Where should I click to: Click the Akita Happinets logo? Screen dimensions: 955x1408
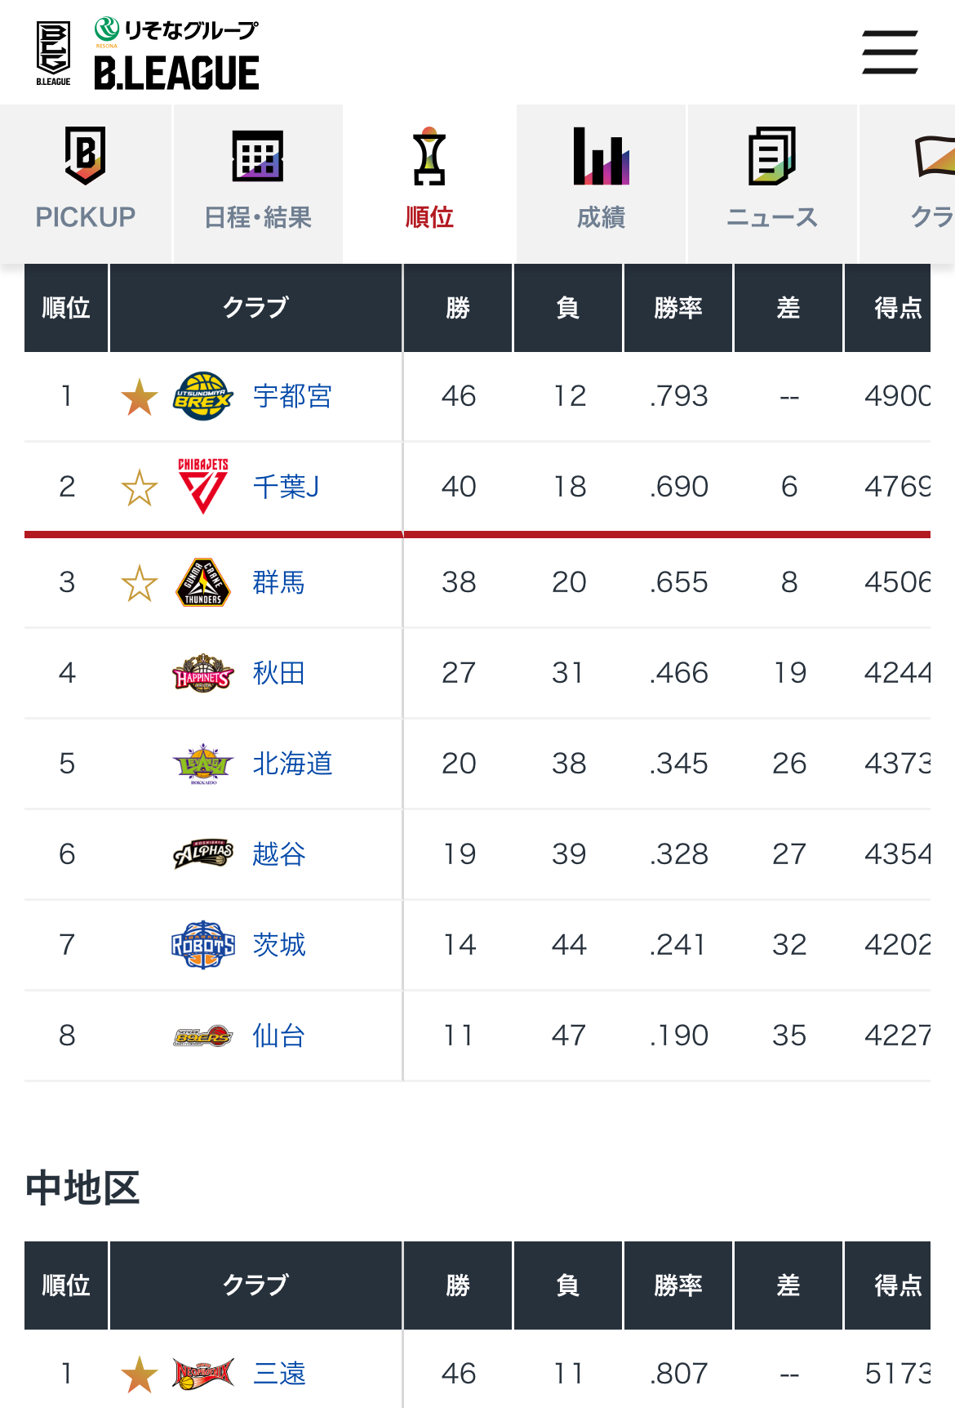pos(203,673)
